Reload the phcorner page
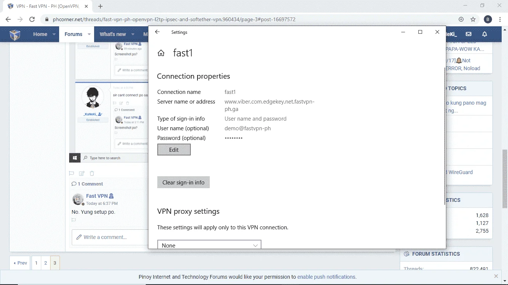 (x=32, y=19)
